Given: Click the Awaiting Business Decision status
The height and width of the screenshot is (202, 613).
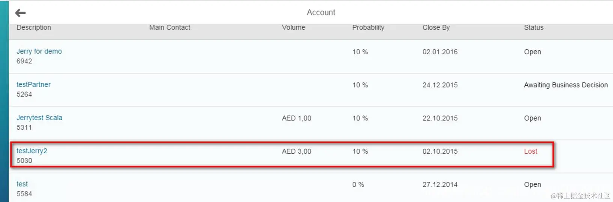Looking at the screenshot, I should point(566,85).
